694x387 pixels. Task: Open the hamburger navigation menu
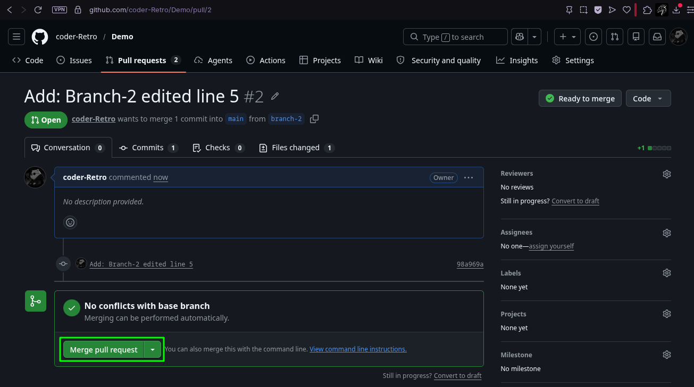click(x=16, y=37)
